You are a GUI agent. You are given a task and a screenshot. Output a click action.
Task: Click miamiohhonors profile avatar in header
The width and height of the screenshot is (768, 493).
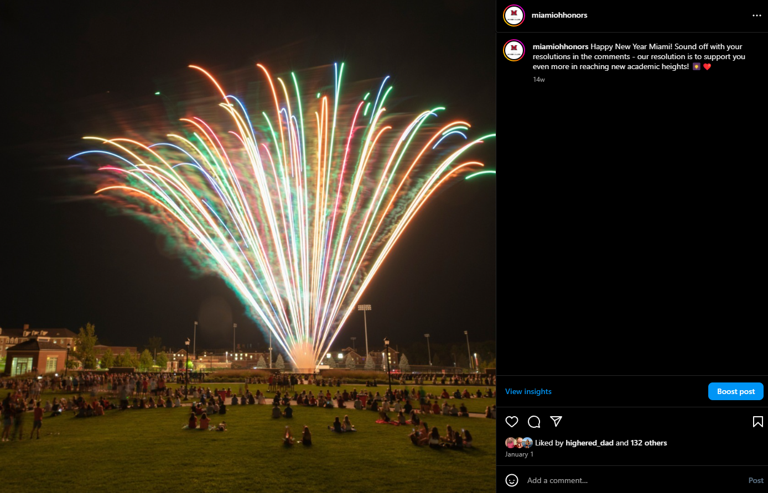pos(513,15)
